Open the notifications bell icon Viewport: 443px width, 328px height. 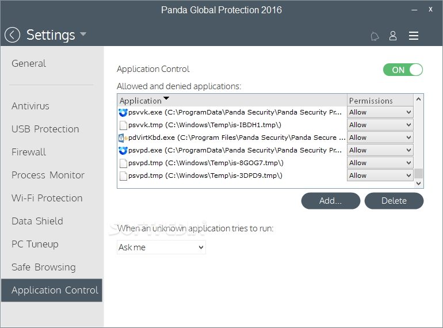375,36
